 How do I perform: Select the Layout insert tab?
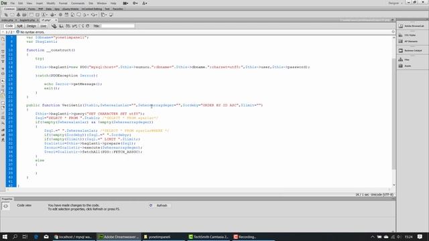point(21,9)
